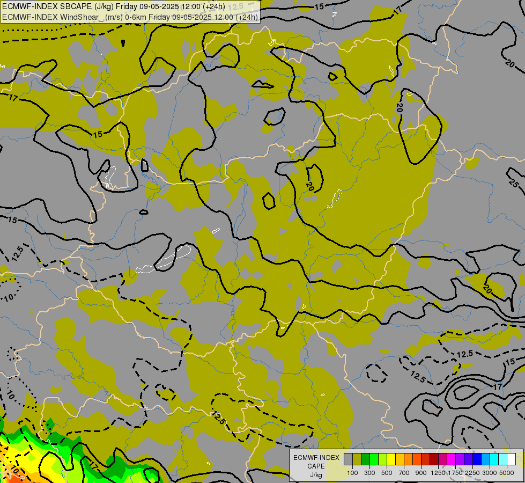Pick the orange-red swatch before 900
This screenshot has width=525, height=483.
point(417,459)
